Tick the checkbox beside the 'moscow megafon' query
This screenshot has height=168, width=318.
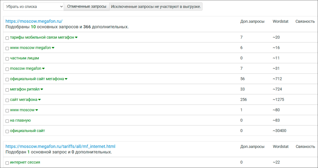(x=7, y=69)
